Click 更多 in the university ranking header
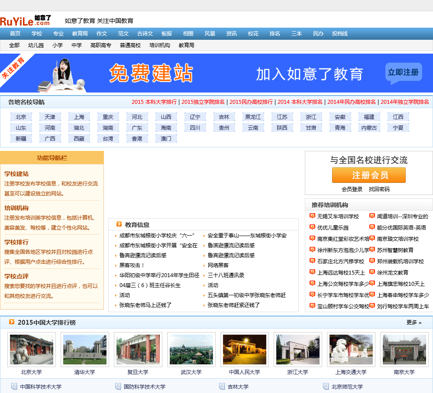 [x=414, y=323]
